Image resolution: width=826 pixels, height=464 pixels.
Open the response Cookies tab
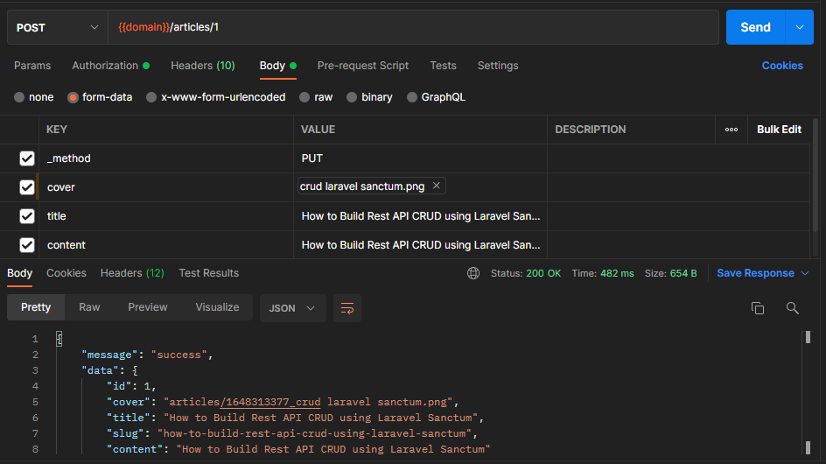coord(66,273)
